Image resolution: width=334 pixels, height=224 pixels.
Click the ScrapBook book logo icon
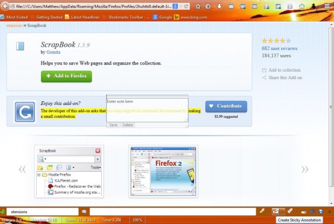20,46
